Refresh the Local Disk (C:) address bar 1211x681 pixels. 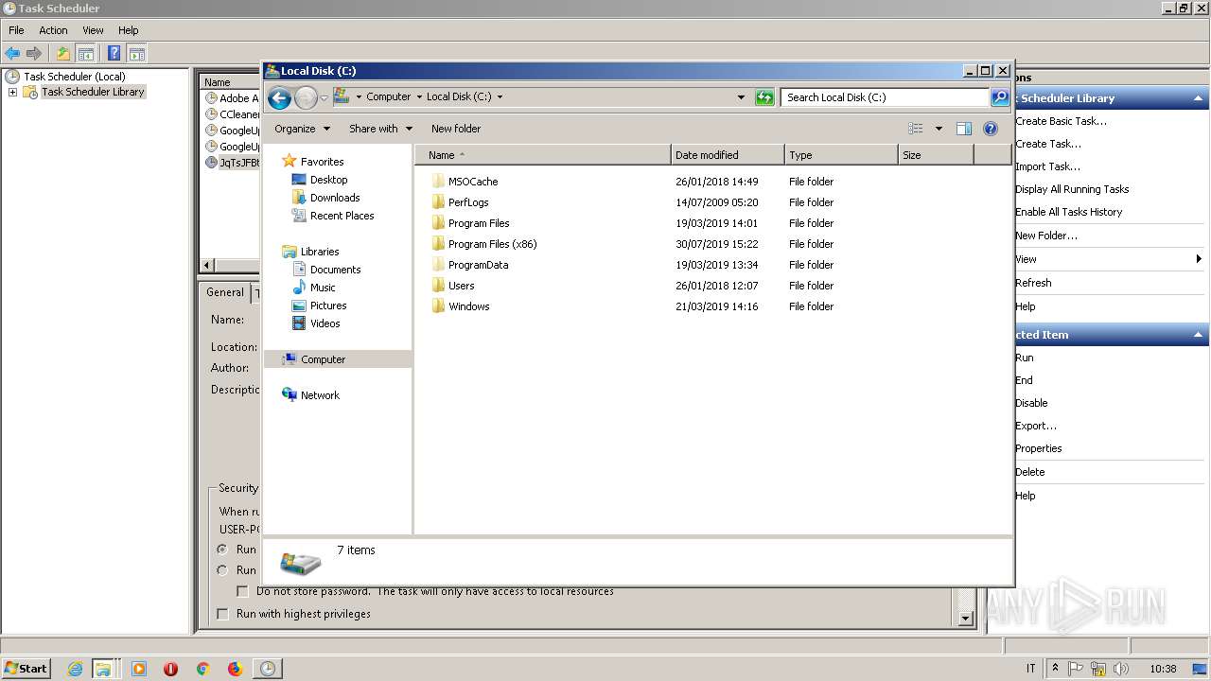pyautogui.click(x=764, y=97)
